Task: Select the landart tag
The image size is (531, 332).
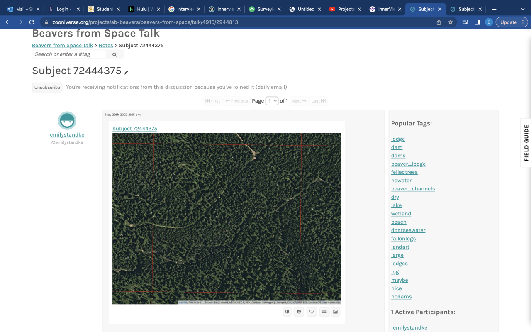Action: (x=400, y=247)
